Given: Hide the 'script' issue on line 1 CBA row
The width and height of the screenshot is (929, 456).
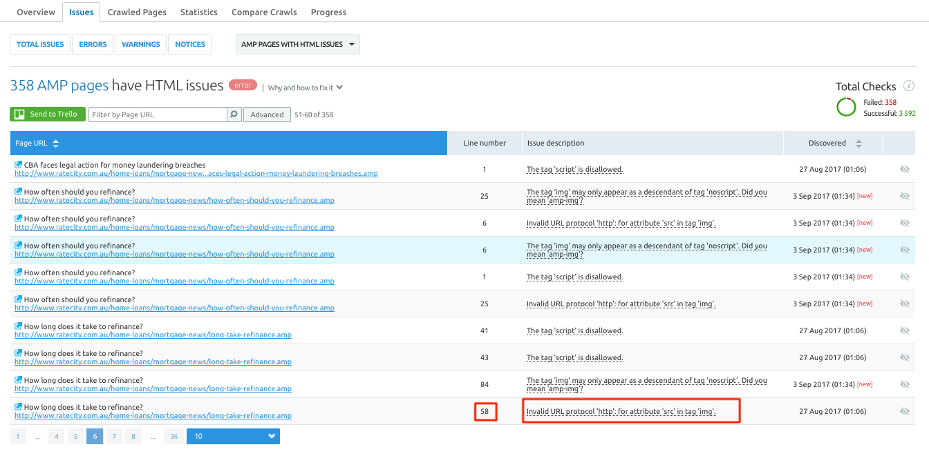Looking at the screenshot, I should click(905, 169).
